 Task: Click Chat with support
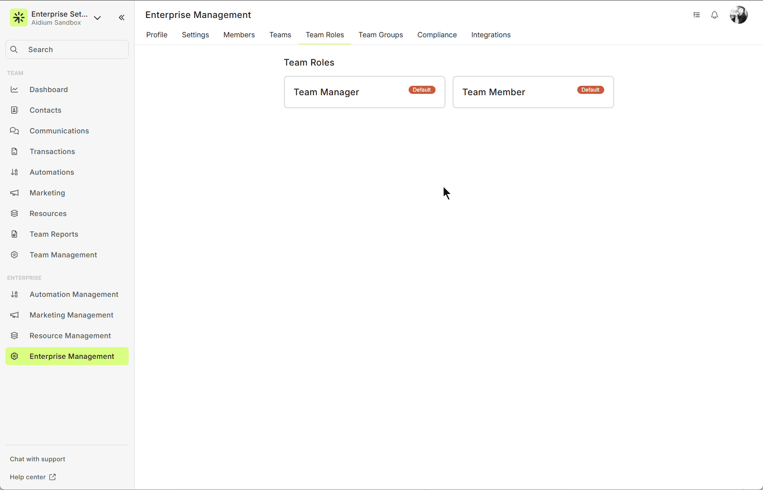click(x=38, y=459)
